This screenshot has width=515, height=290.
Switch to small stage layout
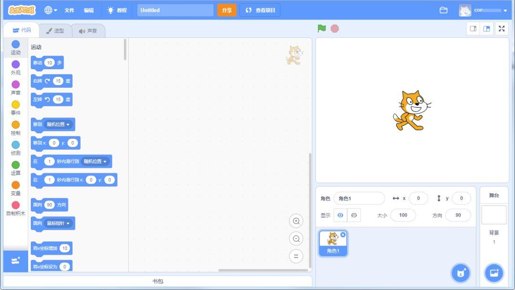474,29
